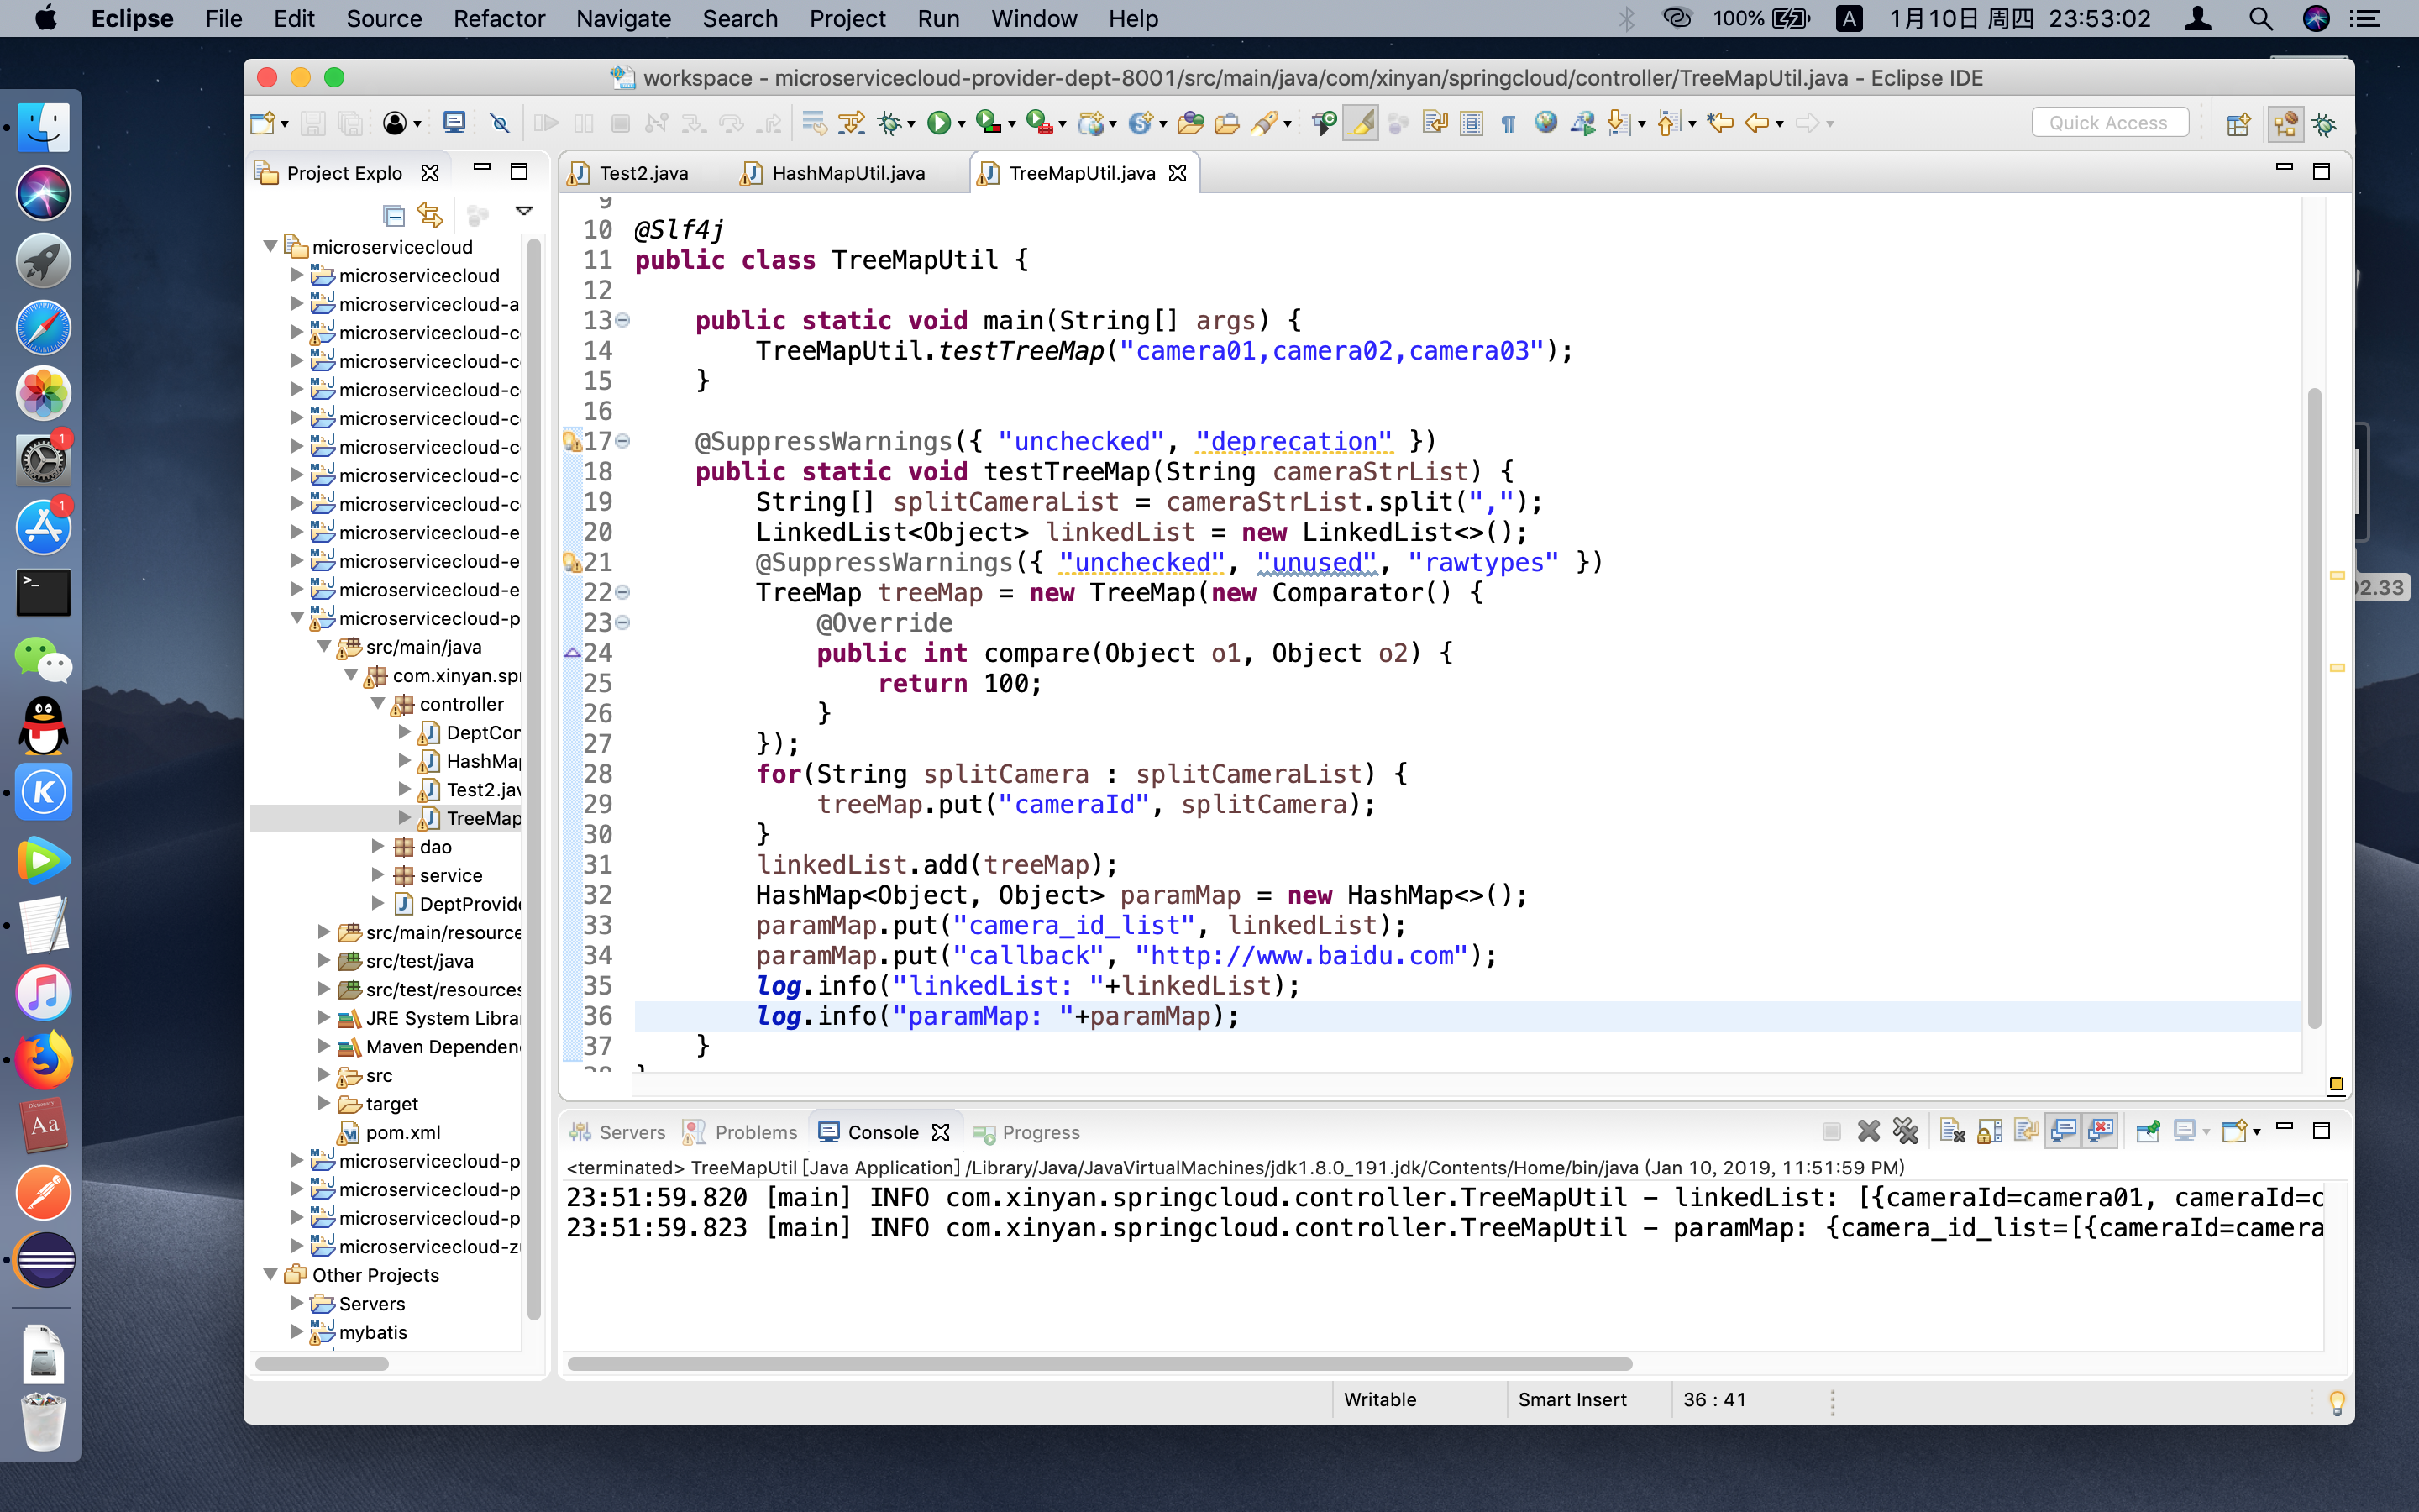The height and width of the screenshot is (1512, 2419).
Task: Collapse the Other Projects tree node
Action: [x=270, y=1275]
